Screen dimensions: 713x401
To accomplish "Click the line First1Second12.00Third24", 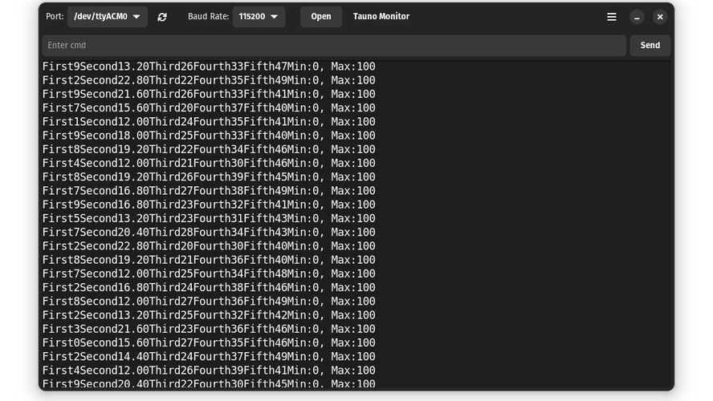I will (x=209, y=122).
